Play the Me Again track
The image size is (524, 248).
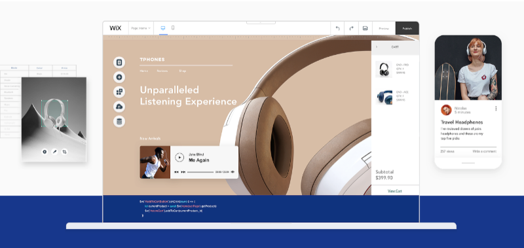[x=179, y=157]
